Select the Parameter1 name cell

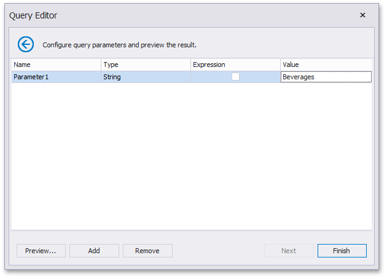pyautogui.click(x=56, y=77)
